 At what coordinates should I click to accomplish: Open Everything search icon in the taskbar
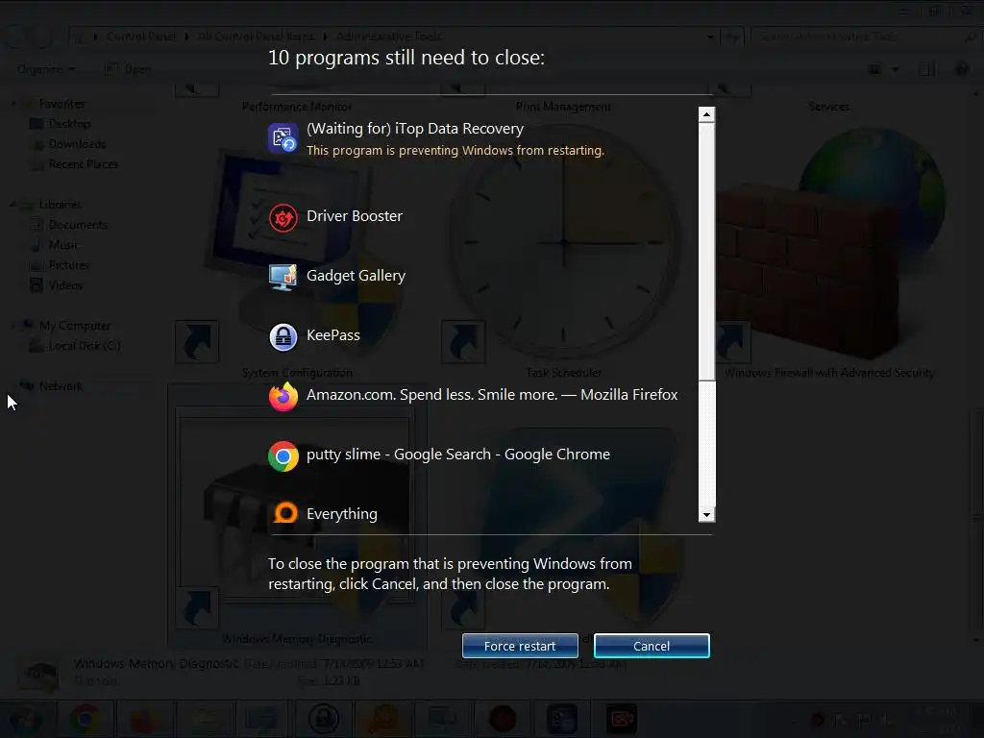[x=383, y=719]
